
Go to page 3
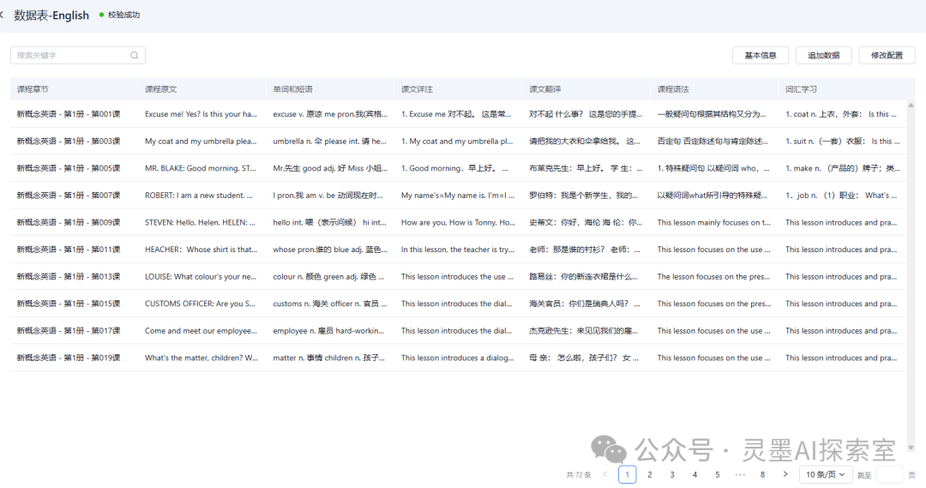tap(672, 474)
